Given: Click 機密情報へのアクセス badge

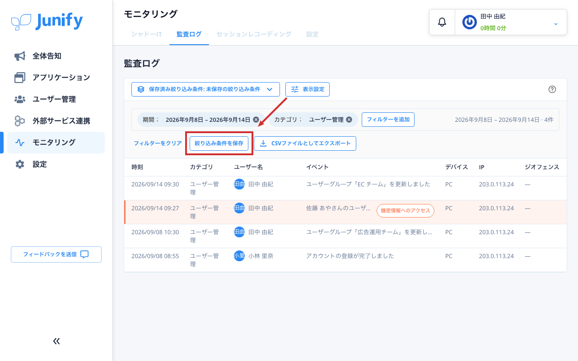Looking at the screenshot, I should click(x=406, y=211).
